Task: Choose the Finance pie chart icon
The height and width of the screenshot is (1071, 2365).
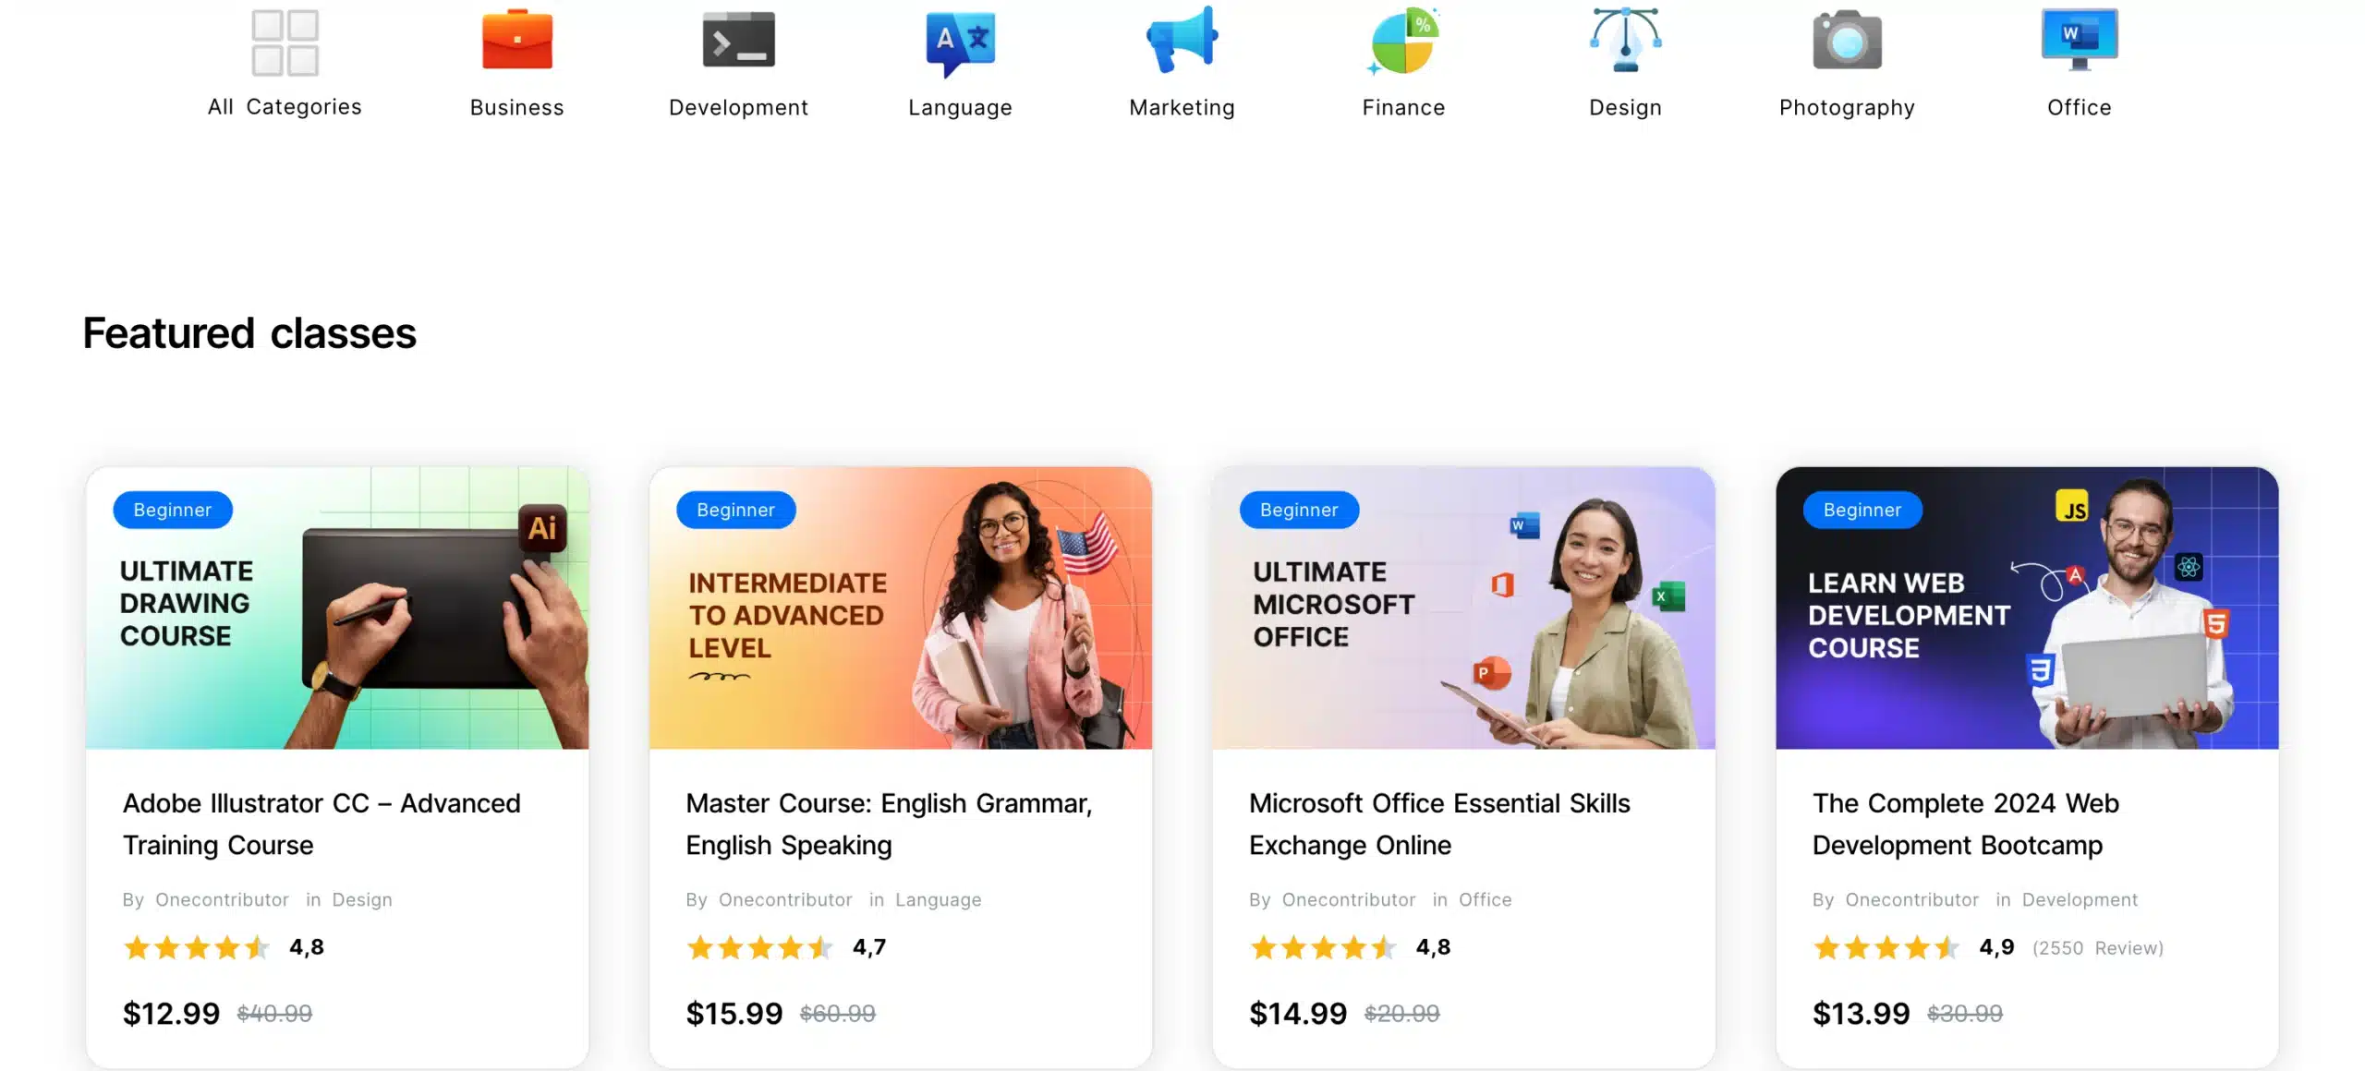Action: coord(1403,41)
